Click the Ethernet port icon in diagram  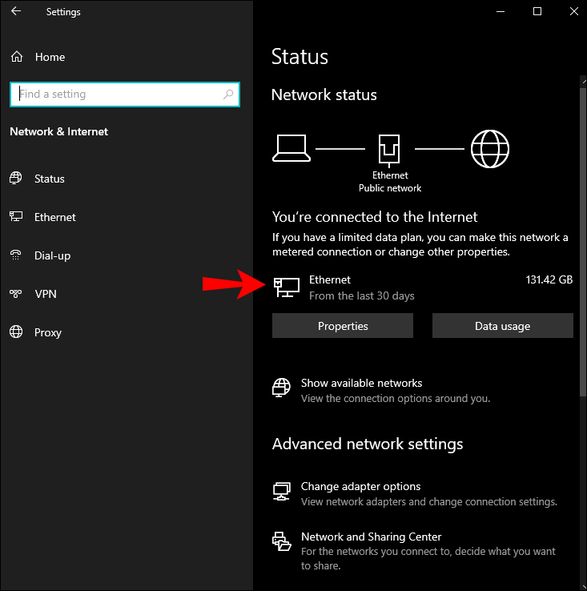389,150
